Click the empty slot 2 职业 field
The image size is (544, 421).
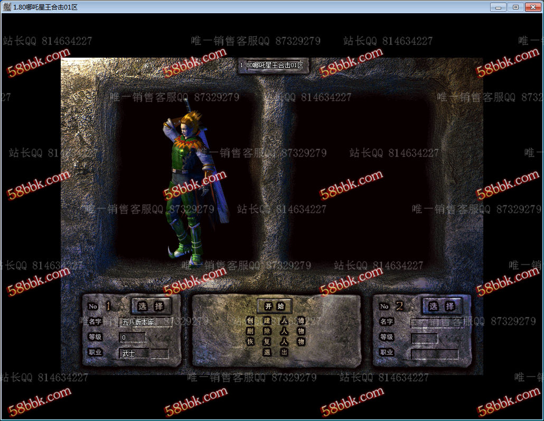[x=435, y=354]
